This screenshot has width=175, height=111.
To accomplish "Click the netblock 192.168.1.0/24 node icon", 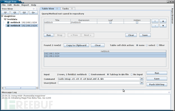I will click(x=8, y=22).
